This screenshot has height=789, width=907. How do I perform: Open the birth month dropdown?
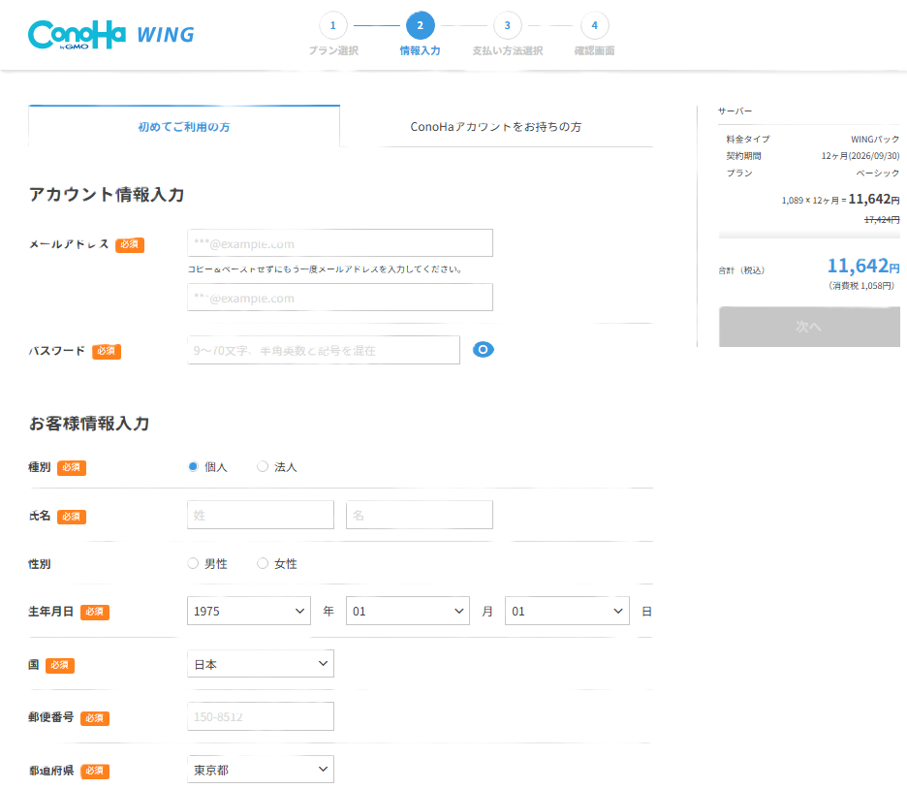pyautogui.click(x=408, y=612)
